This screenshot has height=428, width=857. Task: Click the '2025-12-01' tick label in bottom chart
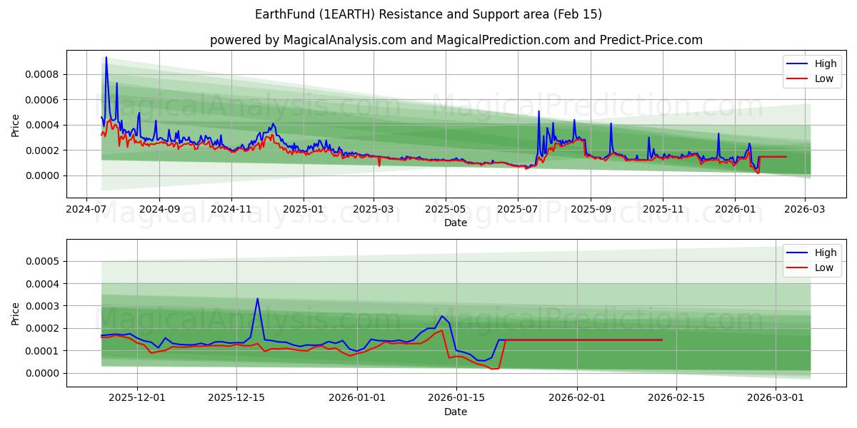(x=136, y=398)
